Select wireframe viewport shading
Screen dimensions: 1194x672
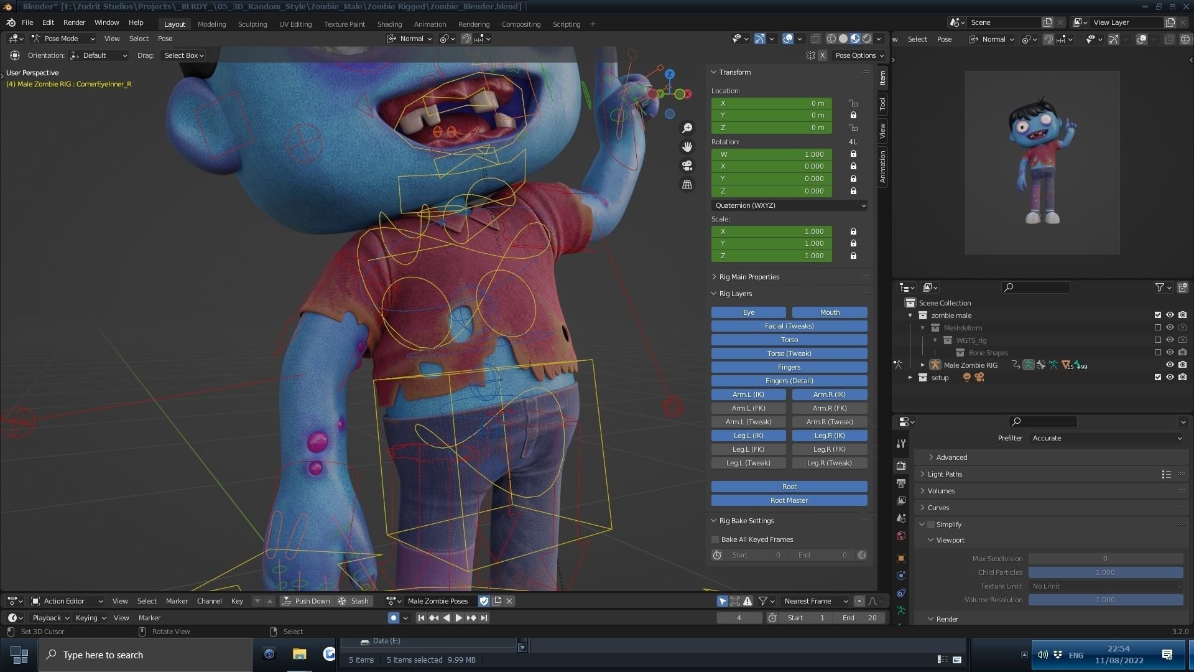point(831,39)
